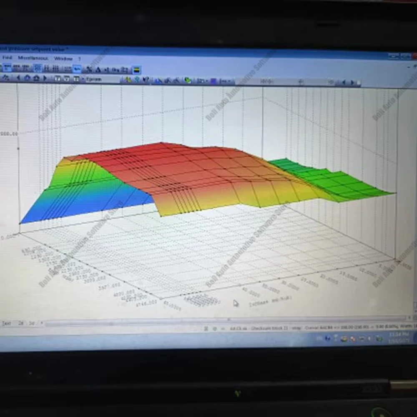Click the green overlapping squares toolbar icon

[188, 80]
